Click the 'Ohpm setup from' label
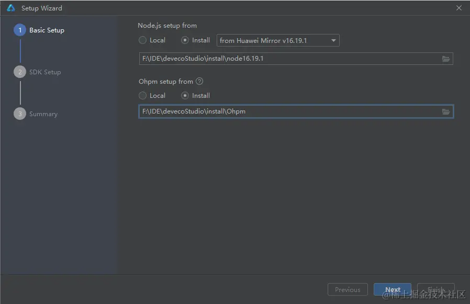 [x=166, y=82]
